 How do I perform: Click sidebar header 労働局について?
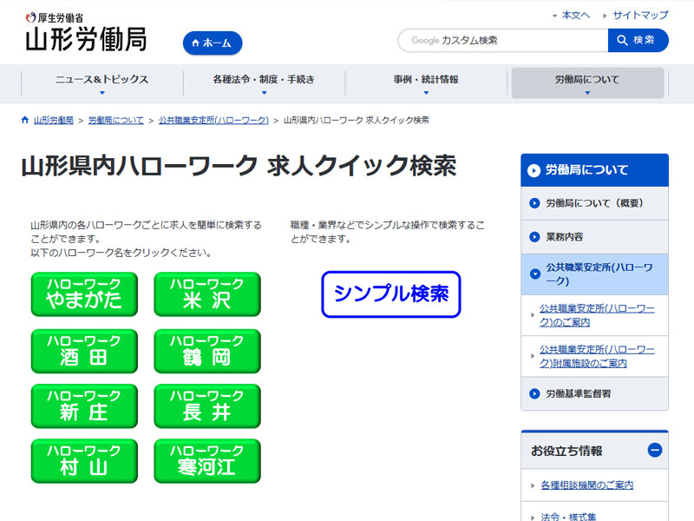point(594,170)
